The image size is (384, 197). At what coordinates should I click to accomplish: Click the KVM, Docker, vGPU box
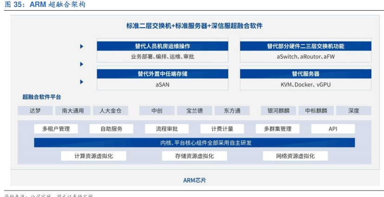[306, 85]
